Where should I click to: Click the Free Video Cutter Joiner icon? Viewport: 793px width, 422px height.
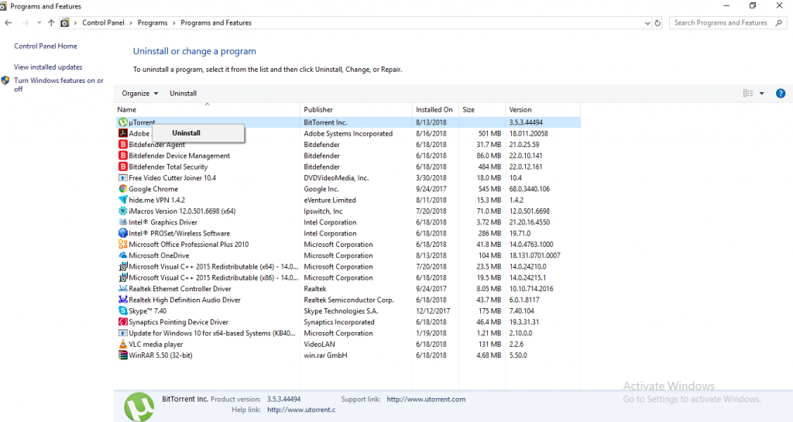tap(122, 178)
